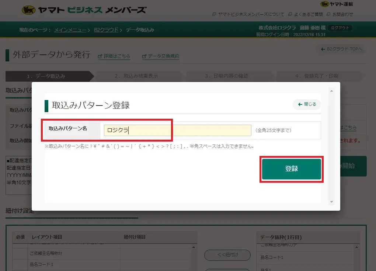Go to メインメニュー in breadcrumb
The image size is (376, 271).
tap(70, 30)
